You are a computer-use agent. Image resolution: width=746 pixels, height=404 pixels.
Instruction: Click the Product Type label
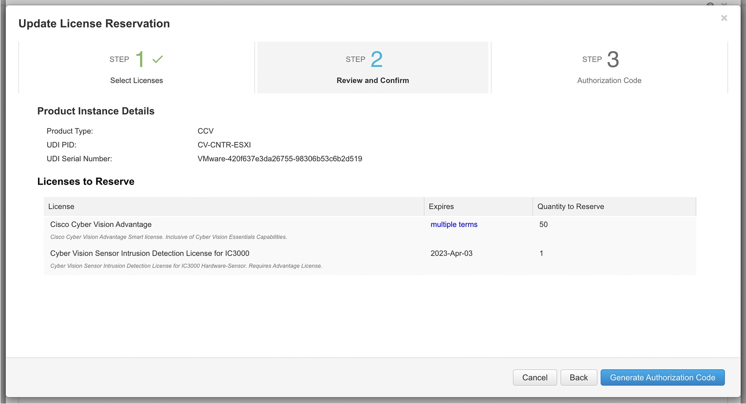(70, 131)
